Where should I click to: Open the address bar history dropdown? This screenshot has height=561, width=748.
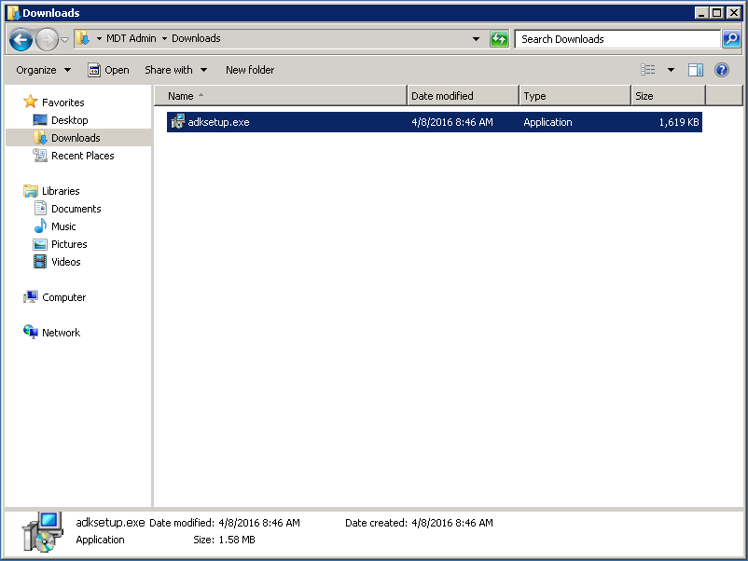476,39
